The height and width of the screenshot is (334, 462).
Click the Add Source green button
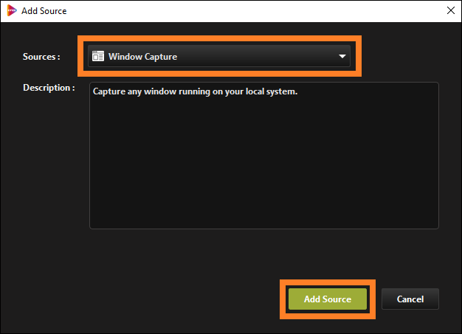(x=328, y=299)
